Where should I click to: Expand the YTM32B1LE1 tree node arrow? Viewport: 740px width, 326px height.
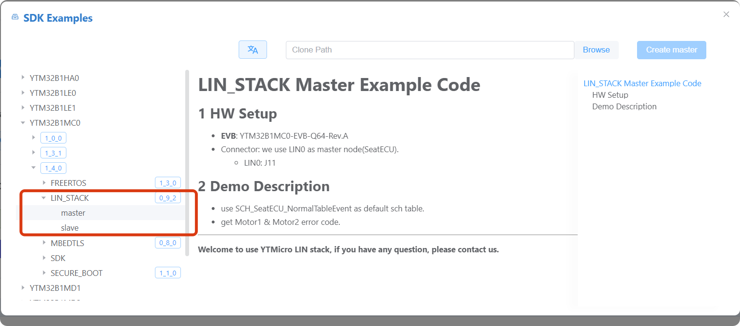23,107
